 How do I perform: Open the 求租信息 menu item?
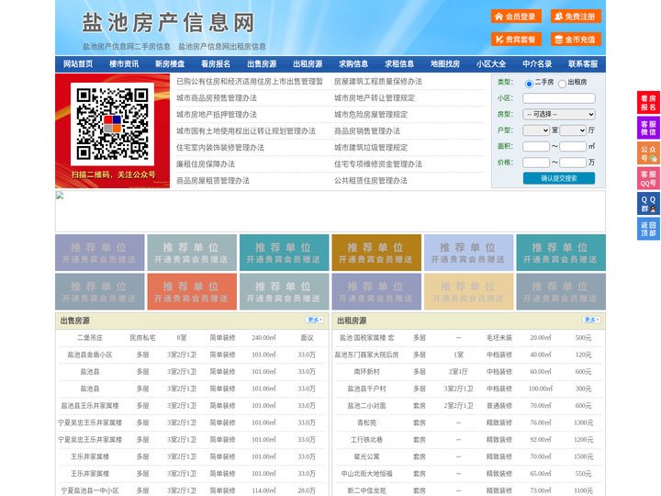point(399,64)
